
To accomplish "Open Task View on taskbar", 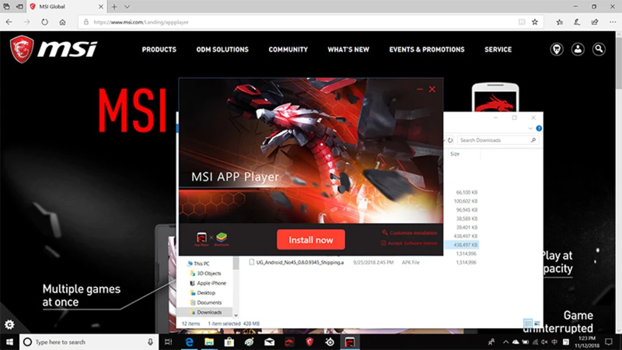I will pos(168,342).
